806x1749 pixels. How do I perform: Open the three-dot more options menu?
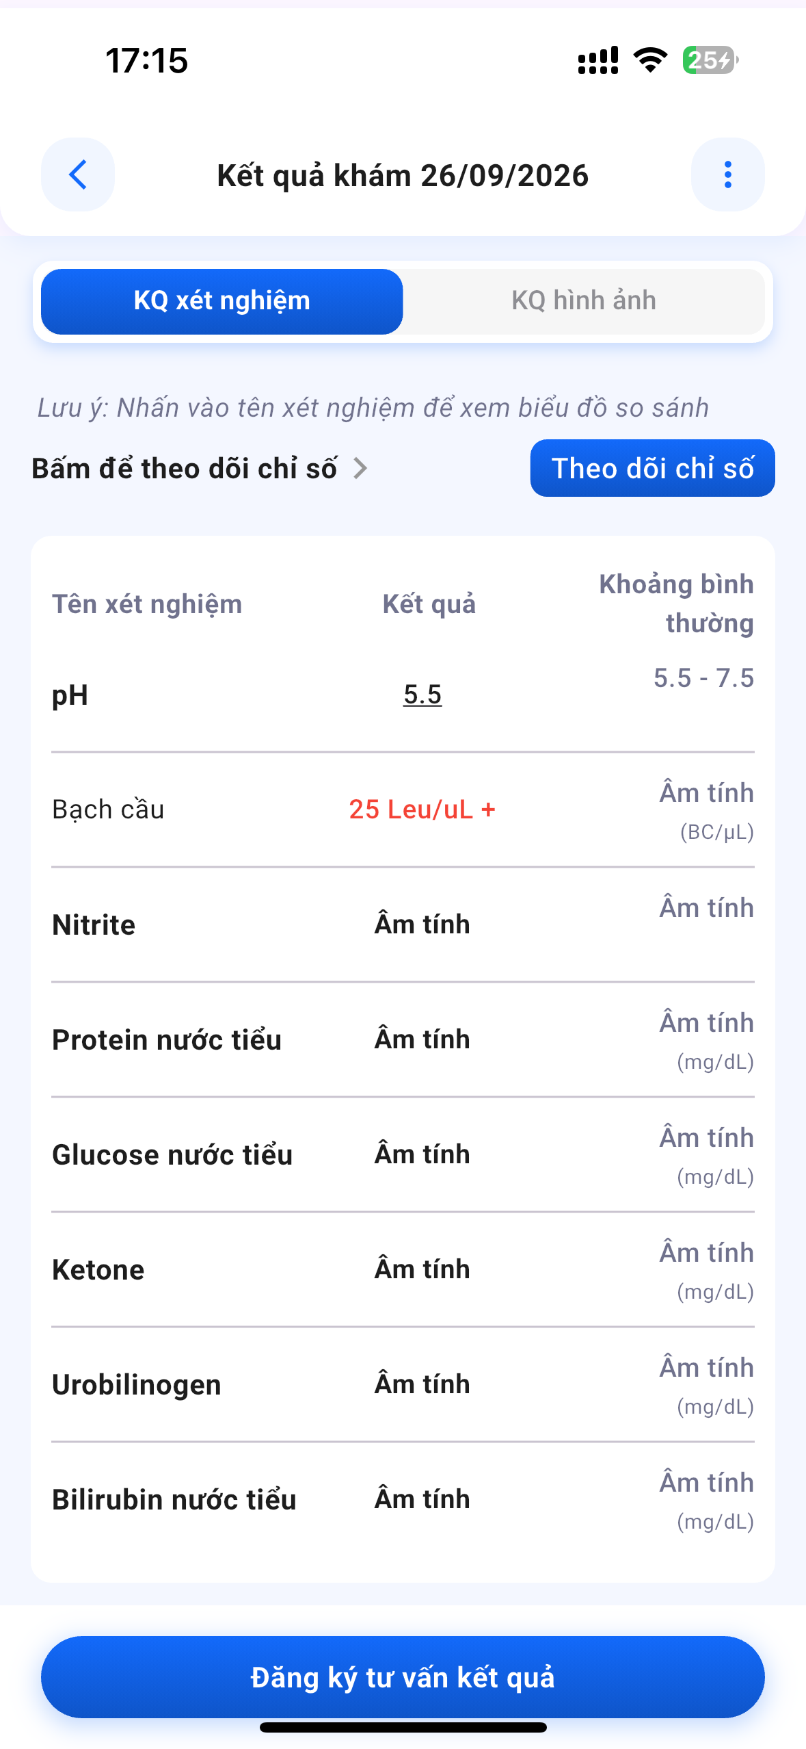[x=727, y=174]
